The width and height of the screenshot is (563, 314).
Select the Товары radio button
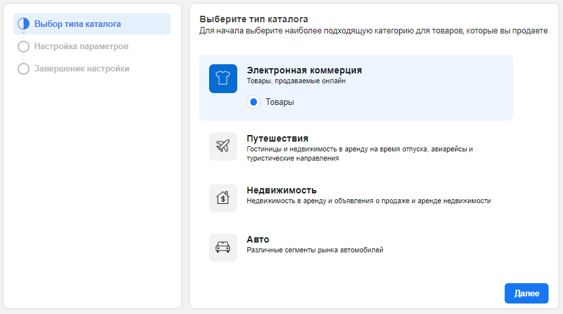(x=254, y=102)
